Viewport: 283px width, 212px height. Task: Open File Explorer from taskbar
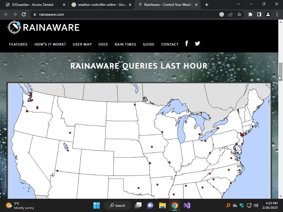click(x=163, y=205)
